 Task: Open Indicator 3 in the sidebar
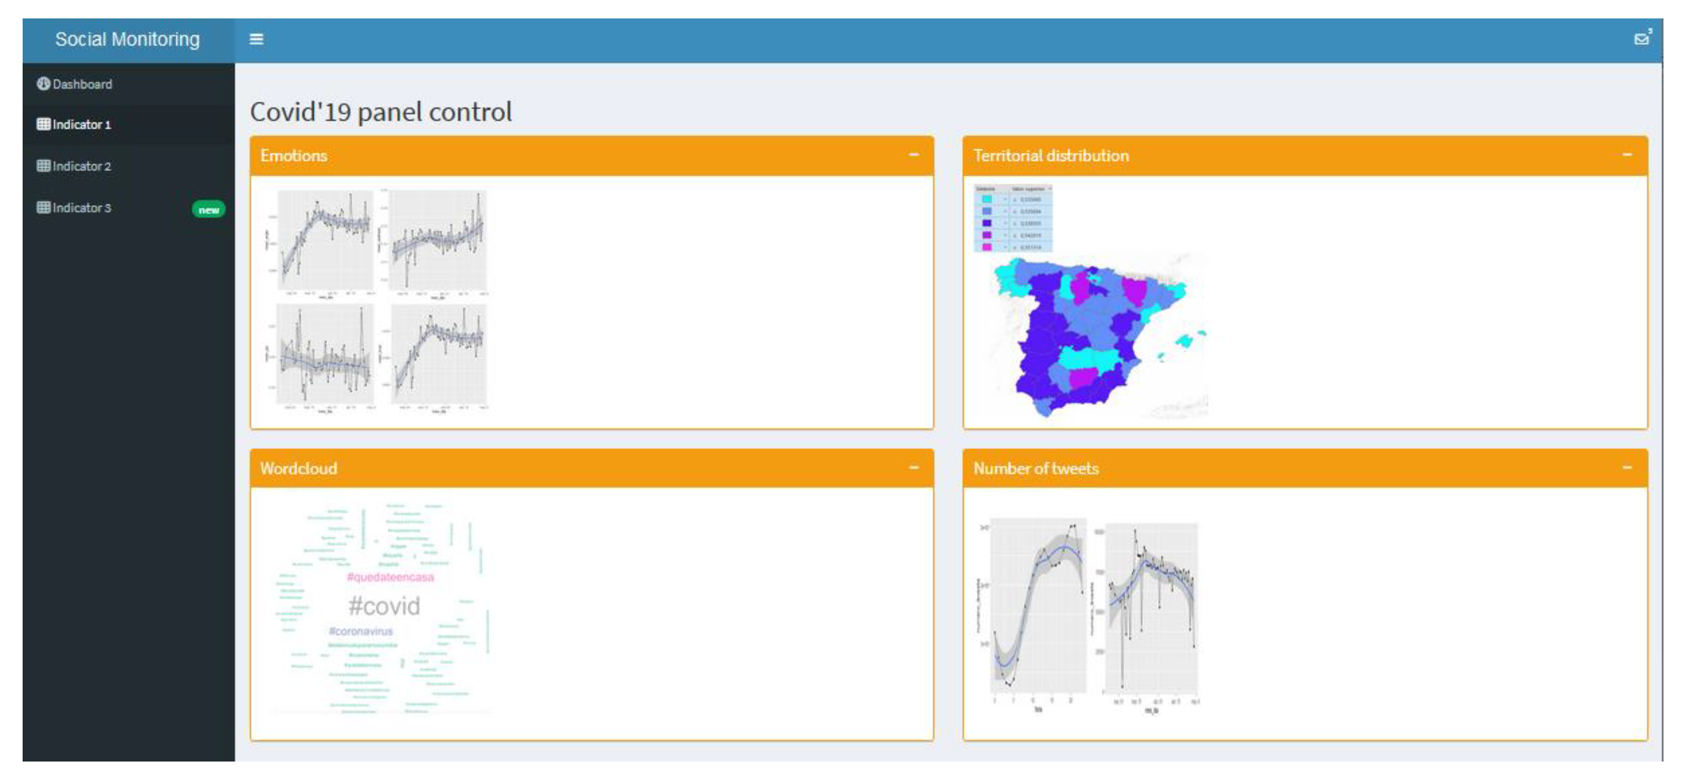[x=82, y=208]
